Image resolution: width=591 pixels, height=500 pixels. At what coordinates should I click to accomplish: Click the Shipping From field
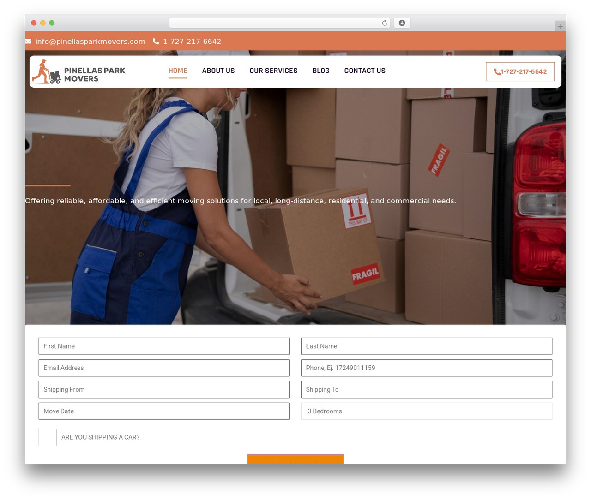(164, 390)
